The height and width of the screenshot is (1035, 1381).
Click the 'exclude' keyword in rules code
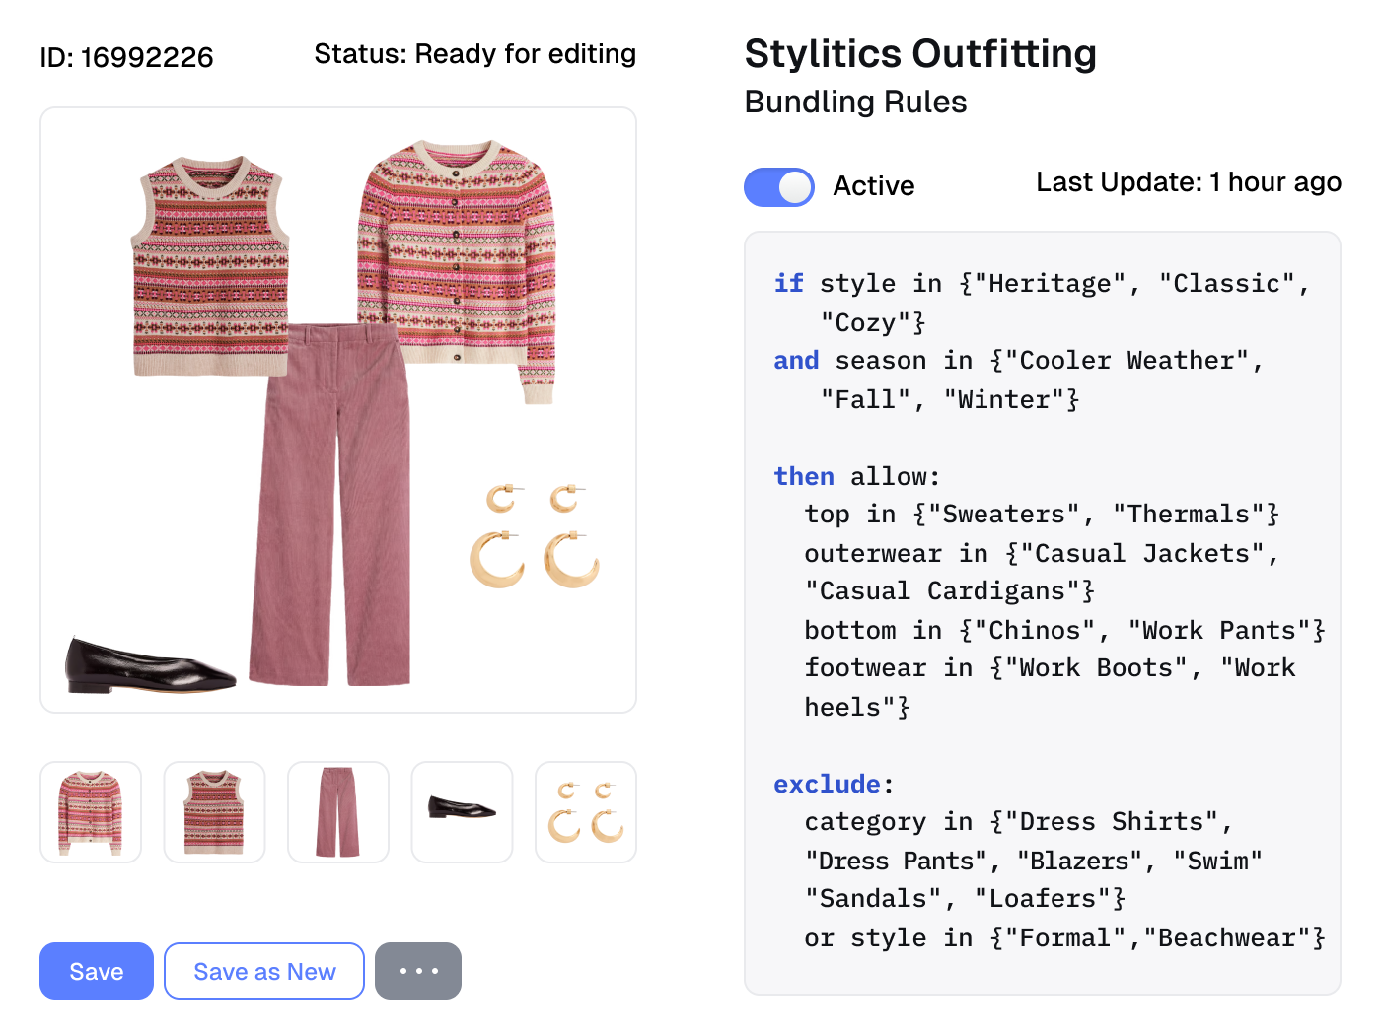[x=827, y=784]
